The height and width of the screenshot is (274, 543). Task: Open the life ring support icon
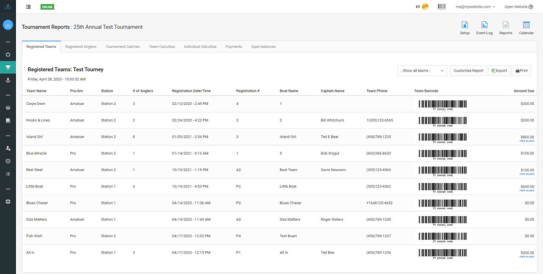8,202
